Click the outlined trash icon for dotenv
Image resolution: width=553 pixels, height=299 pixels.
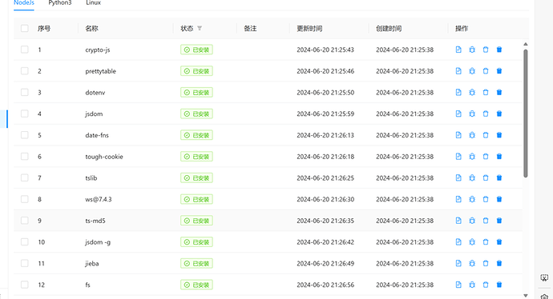click(x=486, y=92)
